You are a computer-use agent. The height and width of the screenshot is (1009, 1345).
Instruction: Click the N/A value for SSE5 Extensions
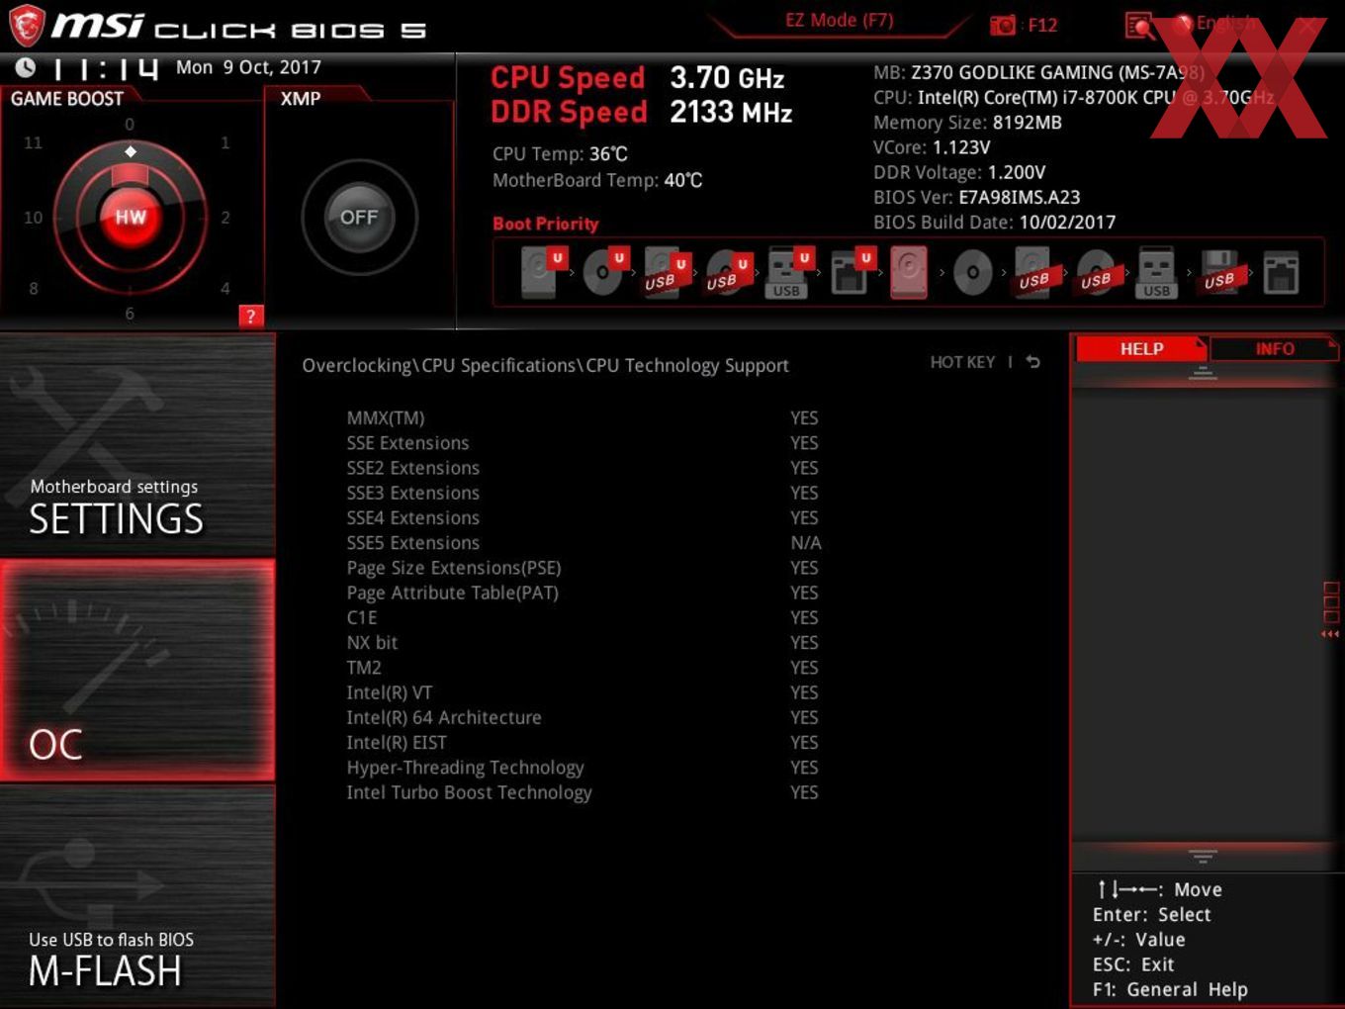click(x=805, y=542)
